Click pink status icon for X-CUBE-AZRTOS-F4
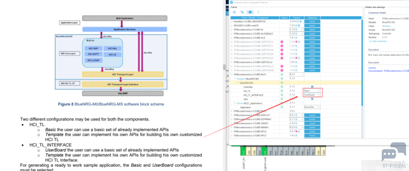Image resolution: width=409 pixels, height=171 pixels. [x=282, y=42]
